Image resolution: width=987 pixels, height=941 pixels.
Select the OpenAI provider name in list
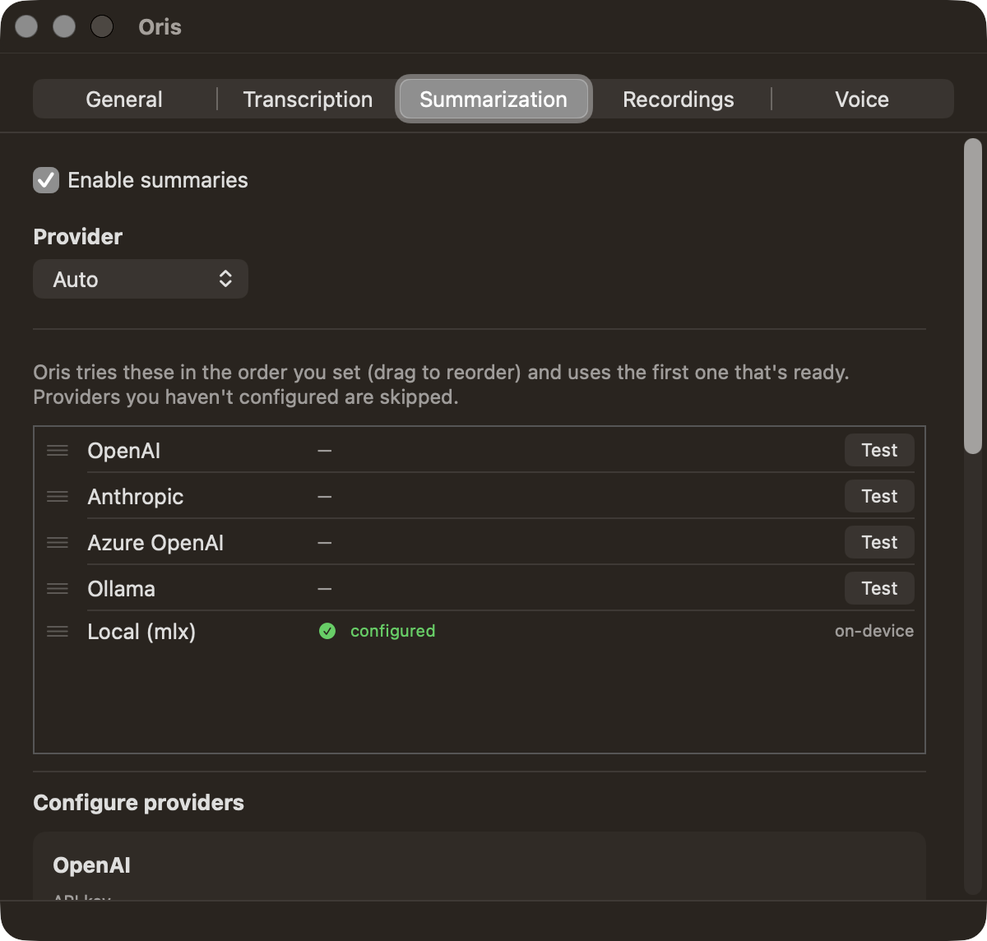coord(124,451)
